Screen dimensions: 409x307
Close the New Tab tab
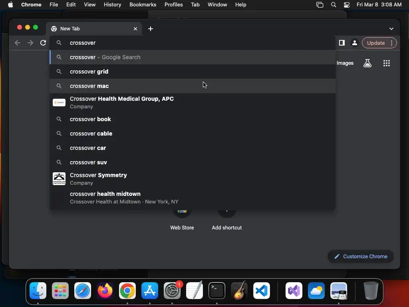[x=135, y=29]
